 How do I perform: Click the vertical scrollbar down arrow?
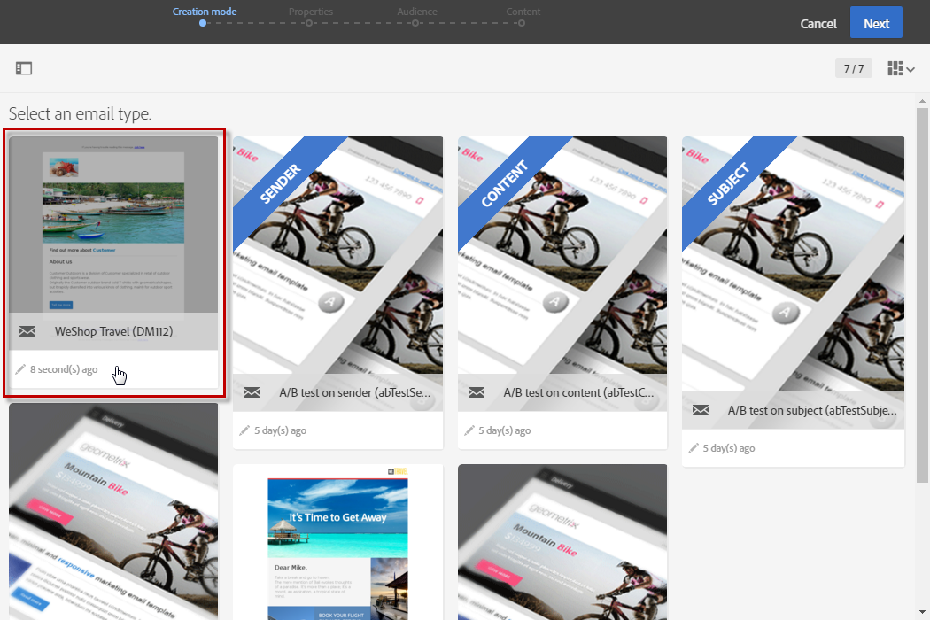pos(922,612)
